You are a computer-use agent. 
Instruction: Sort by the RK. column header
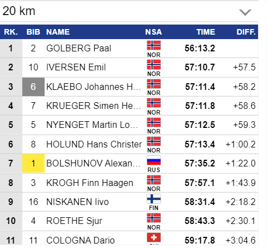11,32
